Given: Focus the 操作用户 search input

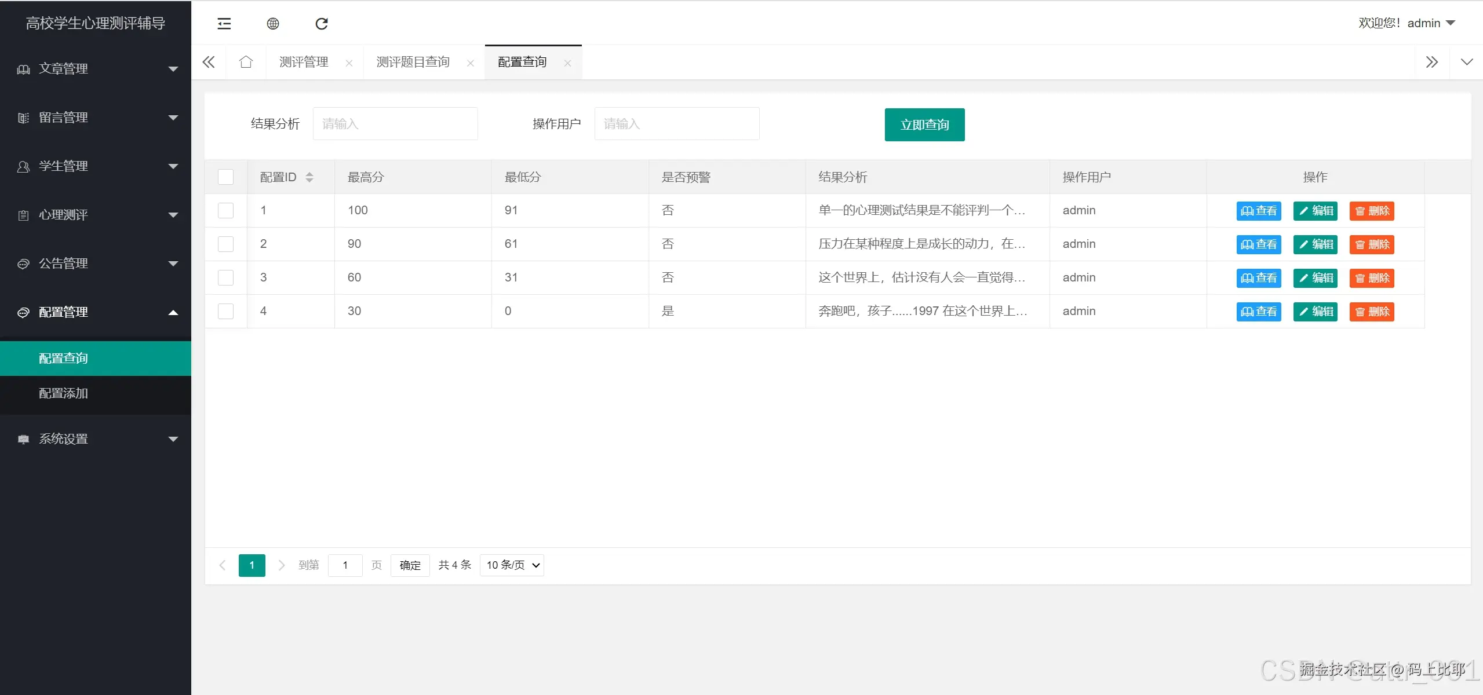Looking at the screenshot, I should click(x=677, y=123).
